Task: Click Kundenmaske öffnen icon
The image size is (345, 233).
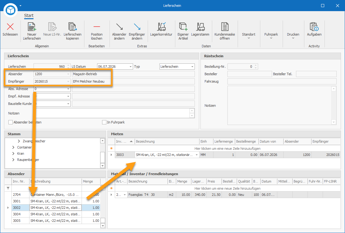Action: click(x=225, y=27)
